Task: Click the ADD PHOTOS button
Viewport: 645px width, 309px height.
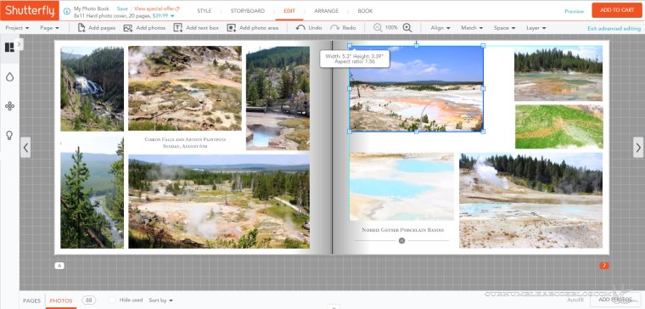Action: point(615,299)
